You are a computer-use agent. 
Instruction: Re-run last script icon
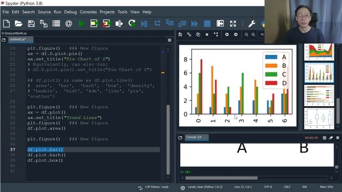click(132, 23)
